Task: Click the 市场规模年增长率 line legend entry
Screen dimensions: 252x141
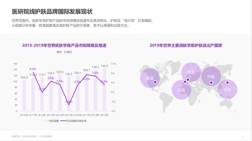Action: (x=73, y=121)
